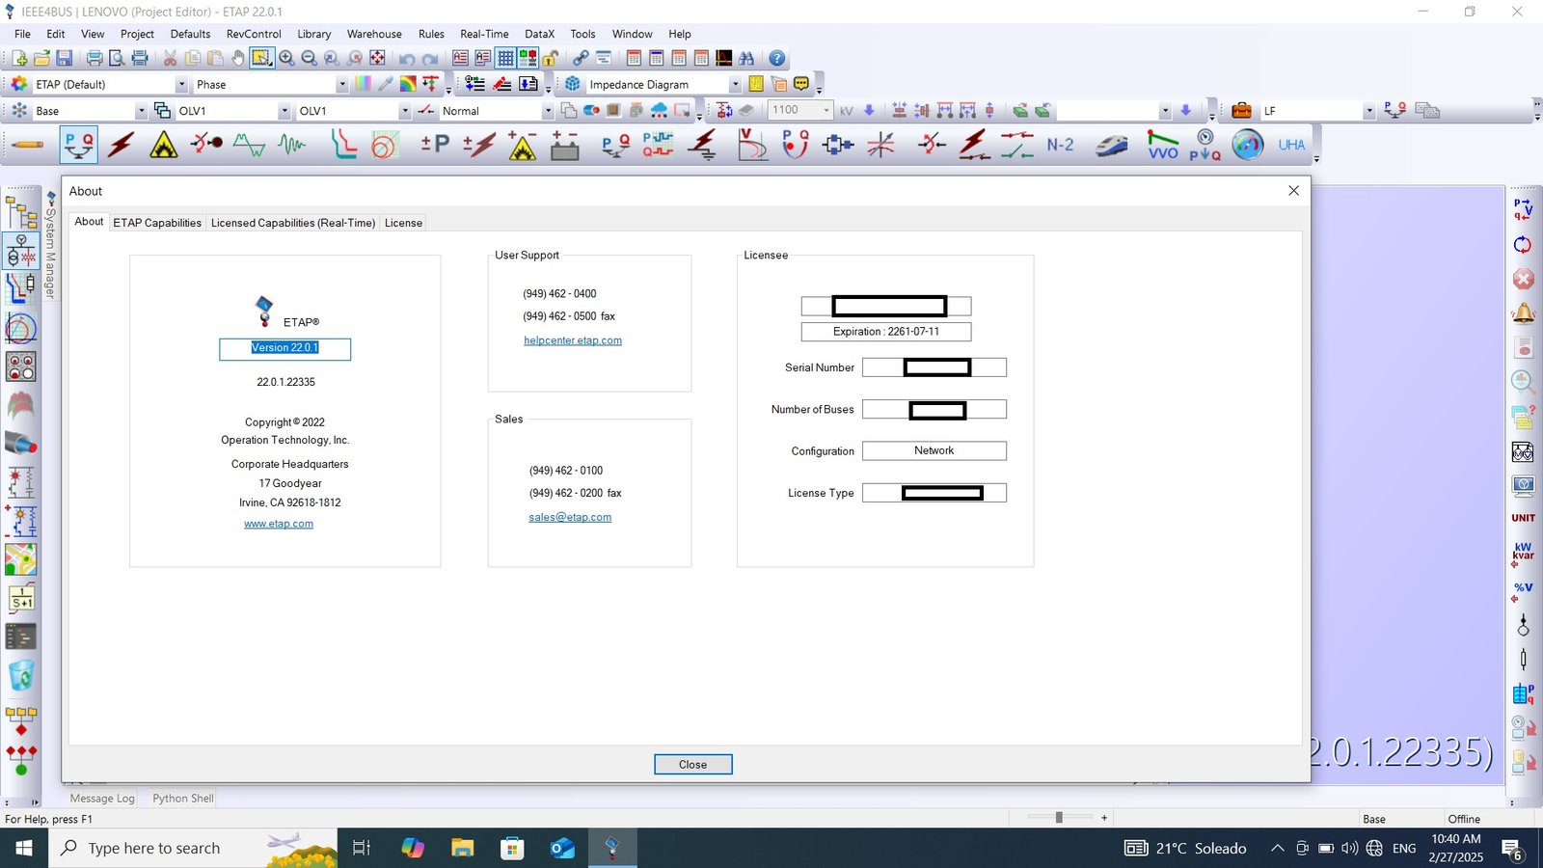
Task: Open the www.etap.com link
Action: coord(279,524)
